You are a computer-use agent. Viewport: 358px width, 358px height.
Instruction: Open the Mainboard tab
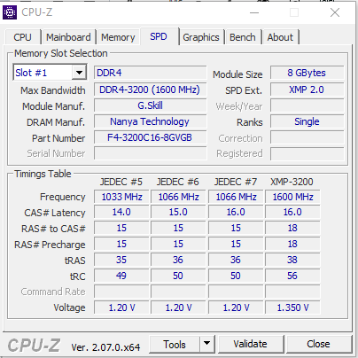[68, 37]
